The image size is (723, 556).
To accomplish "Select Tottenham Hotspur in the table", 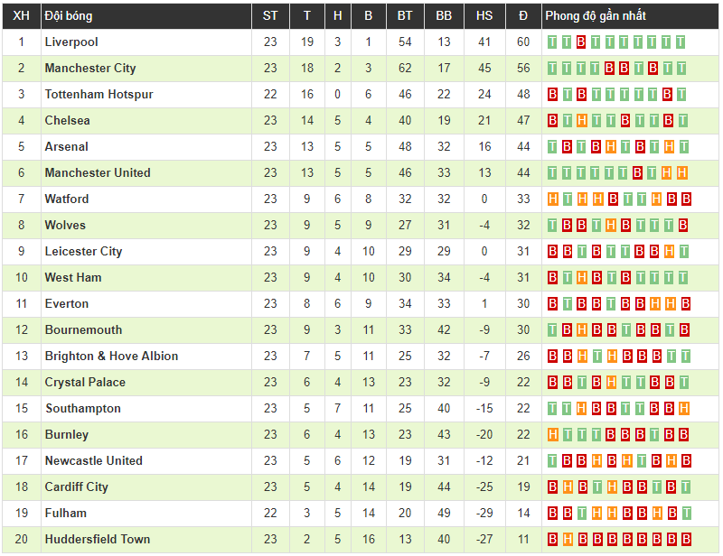I will coord(99,95).
